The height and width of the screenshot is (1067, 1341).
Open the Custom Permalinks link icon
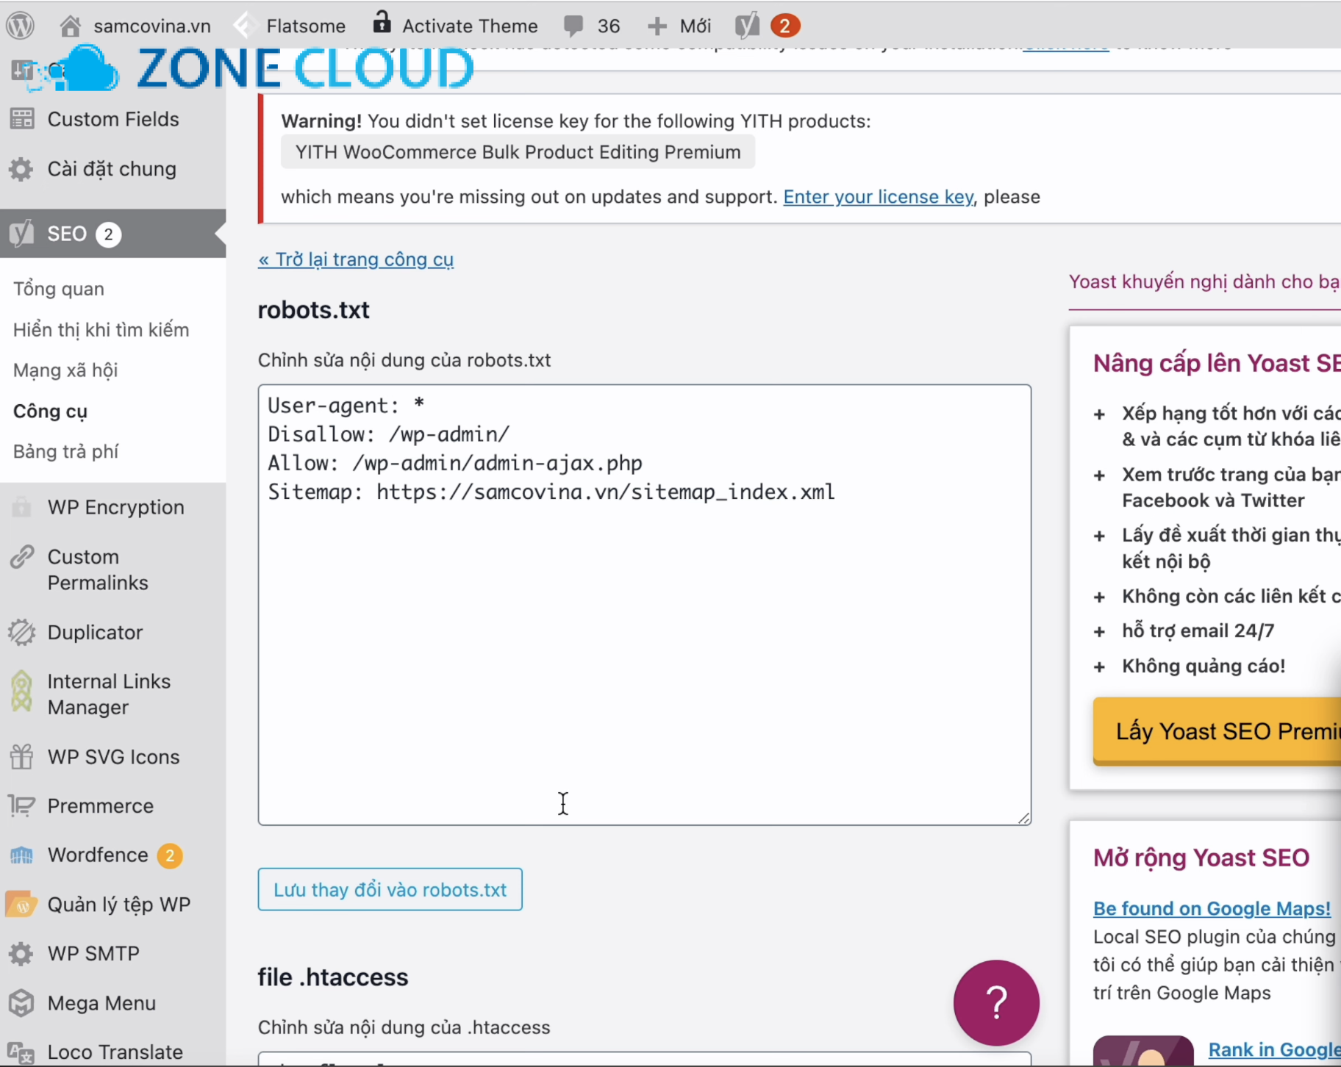(21, 557)
